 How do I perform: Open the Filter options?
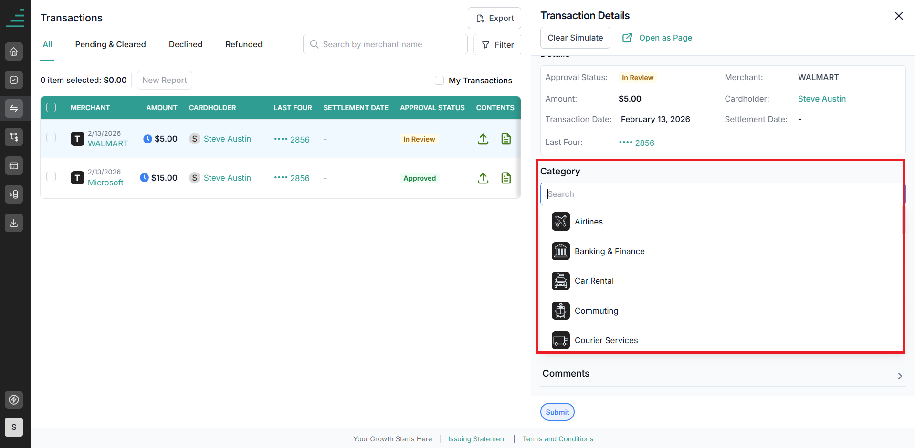click(x=497, y=45)
